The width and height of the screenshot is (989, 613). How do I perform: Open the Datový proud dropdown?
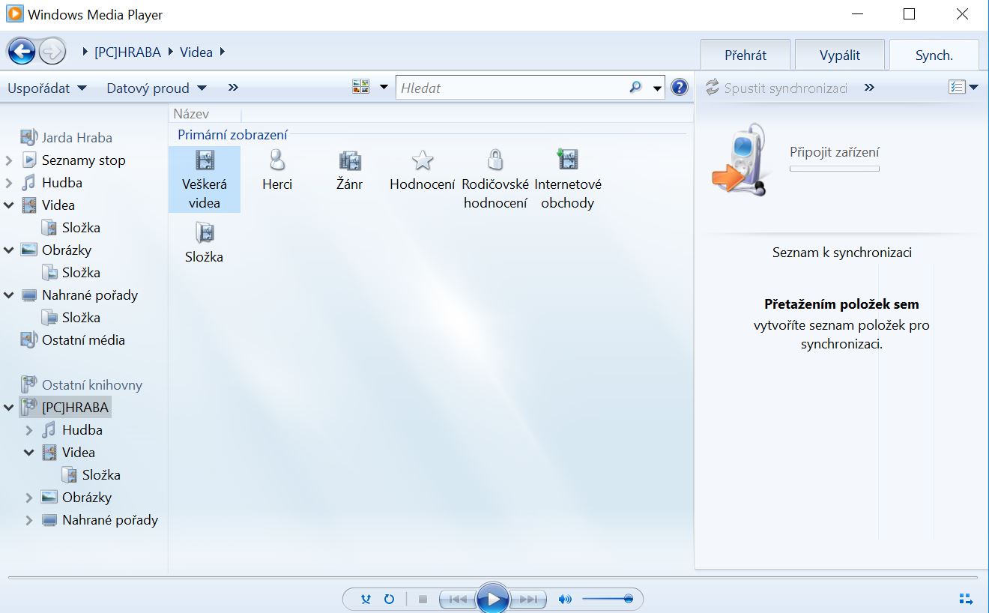click(x=156, y=88)
